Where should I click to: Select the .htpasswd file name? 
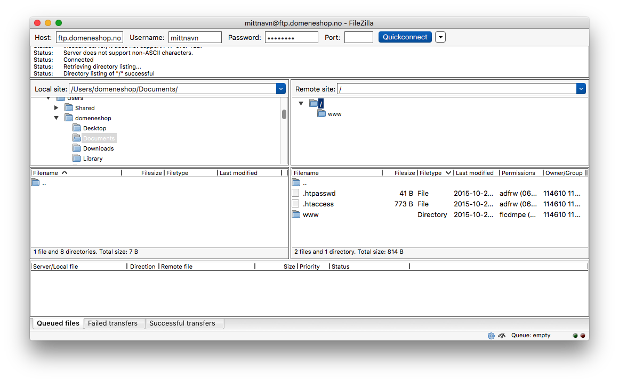coord(319,194)
